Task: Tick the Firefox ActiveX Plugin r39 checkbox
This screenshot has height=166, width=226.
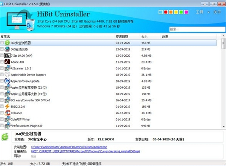Action: coord(2,125)
